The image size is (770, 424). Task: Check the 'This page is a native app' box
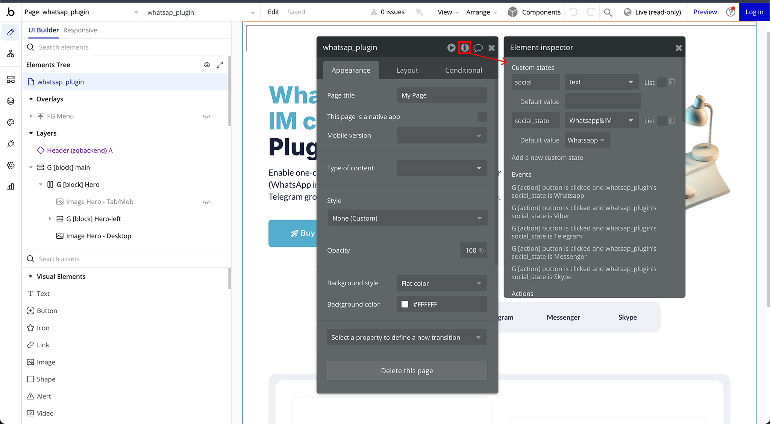click(482, 117)
